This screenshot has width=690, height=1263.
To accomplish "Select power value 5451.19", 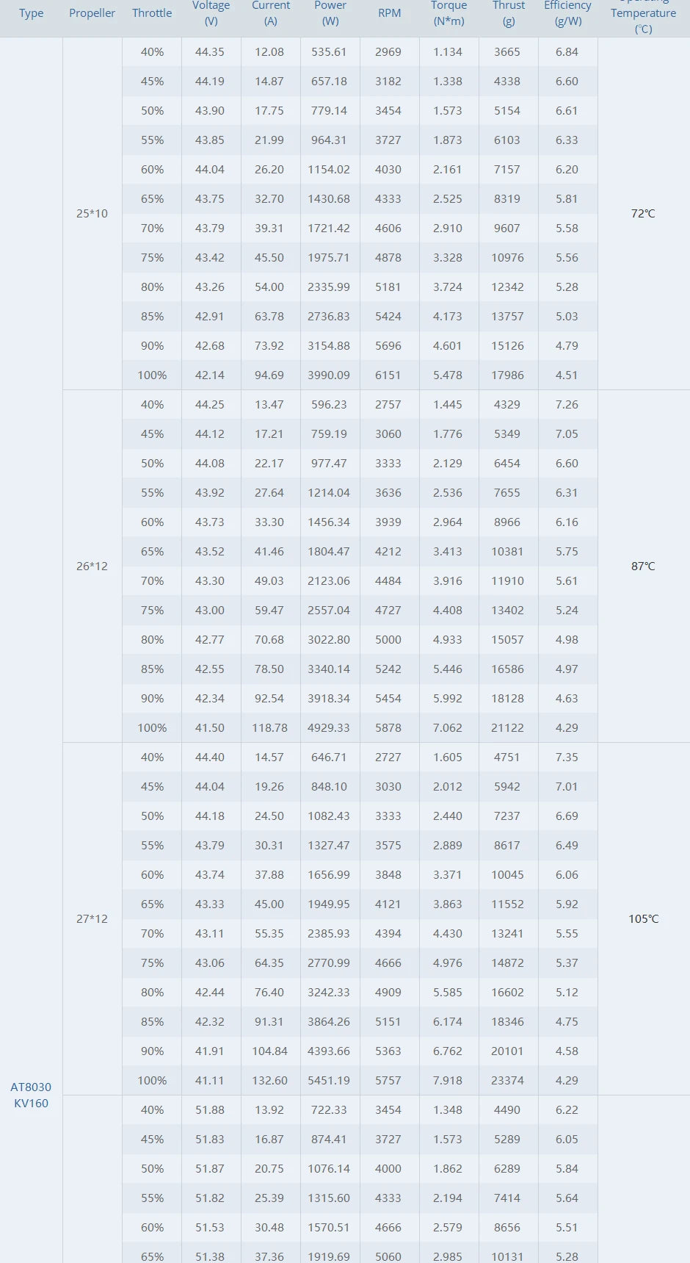I will point(329,1081).
